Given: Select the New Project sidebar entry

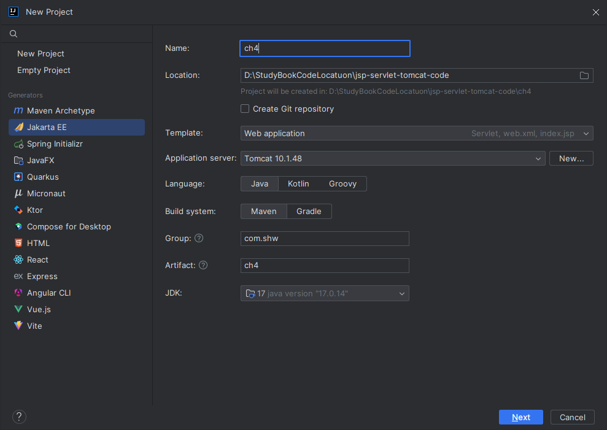Looking at the screenshot, I should pyautogui.click(x=41, y=53).
